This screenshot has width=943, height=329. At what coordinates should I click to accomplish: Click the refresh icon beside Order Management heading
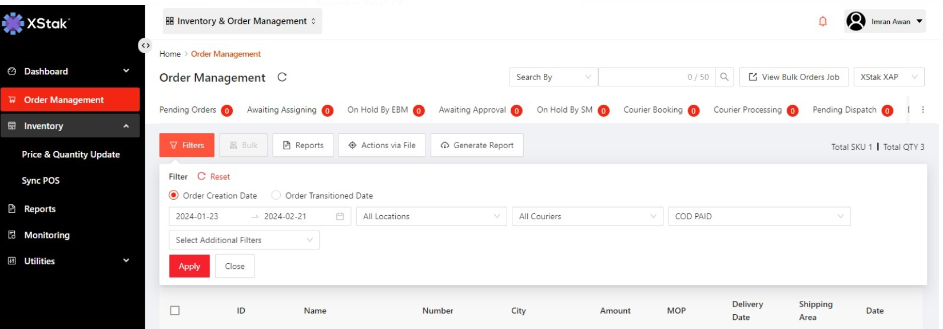point(282,77)
